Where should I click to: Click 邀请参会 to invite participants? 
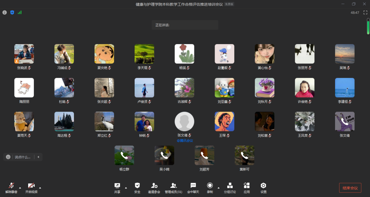coord(154,188)
